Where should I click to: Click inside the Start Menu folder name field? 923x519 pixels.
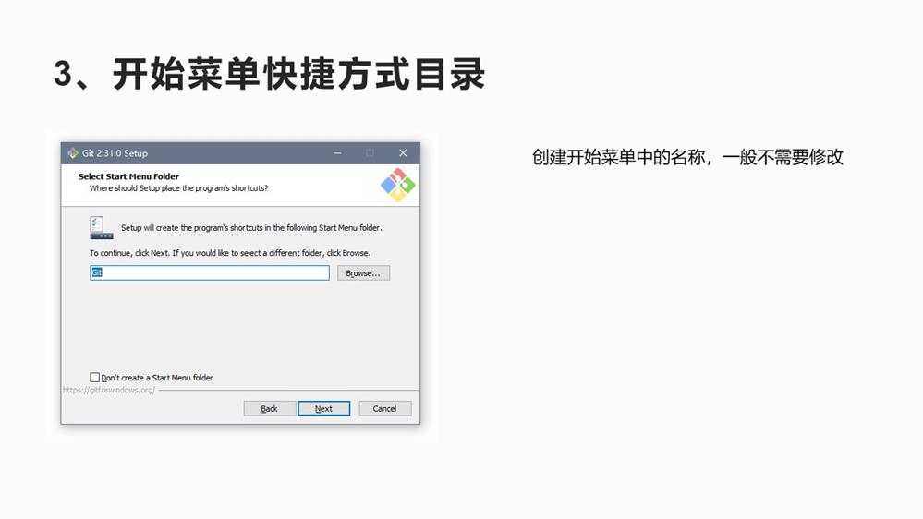(x=210, y=272)
